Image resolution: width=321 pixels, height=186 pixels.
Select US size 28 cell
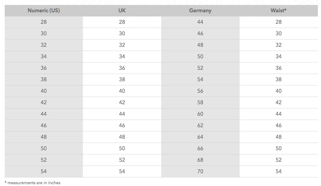(x=44, y=22)
